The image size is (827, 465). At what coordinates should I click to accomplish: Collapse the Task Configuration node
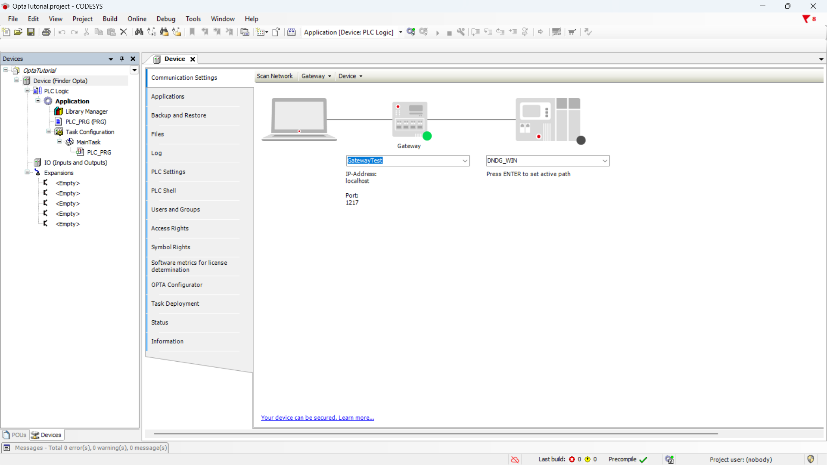click(x=49, y=132)
